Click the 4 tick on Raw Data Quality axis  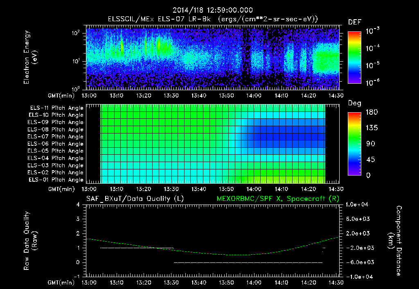pyautogui.click(x=78, y=205)
